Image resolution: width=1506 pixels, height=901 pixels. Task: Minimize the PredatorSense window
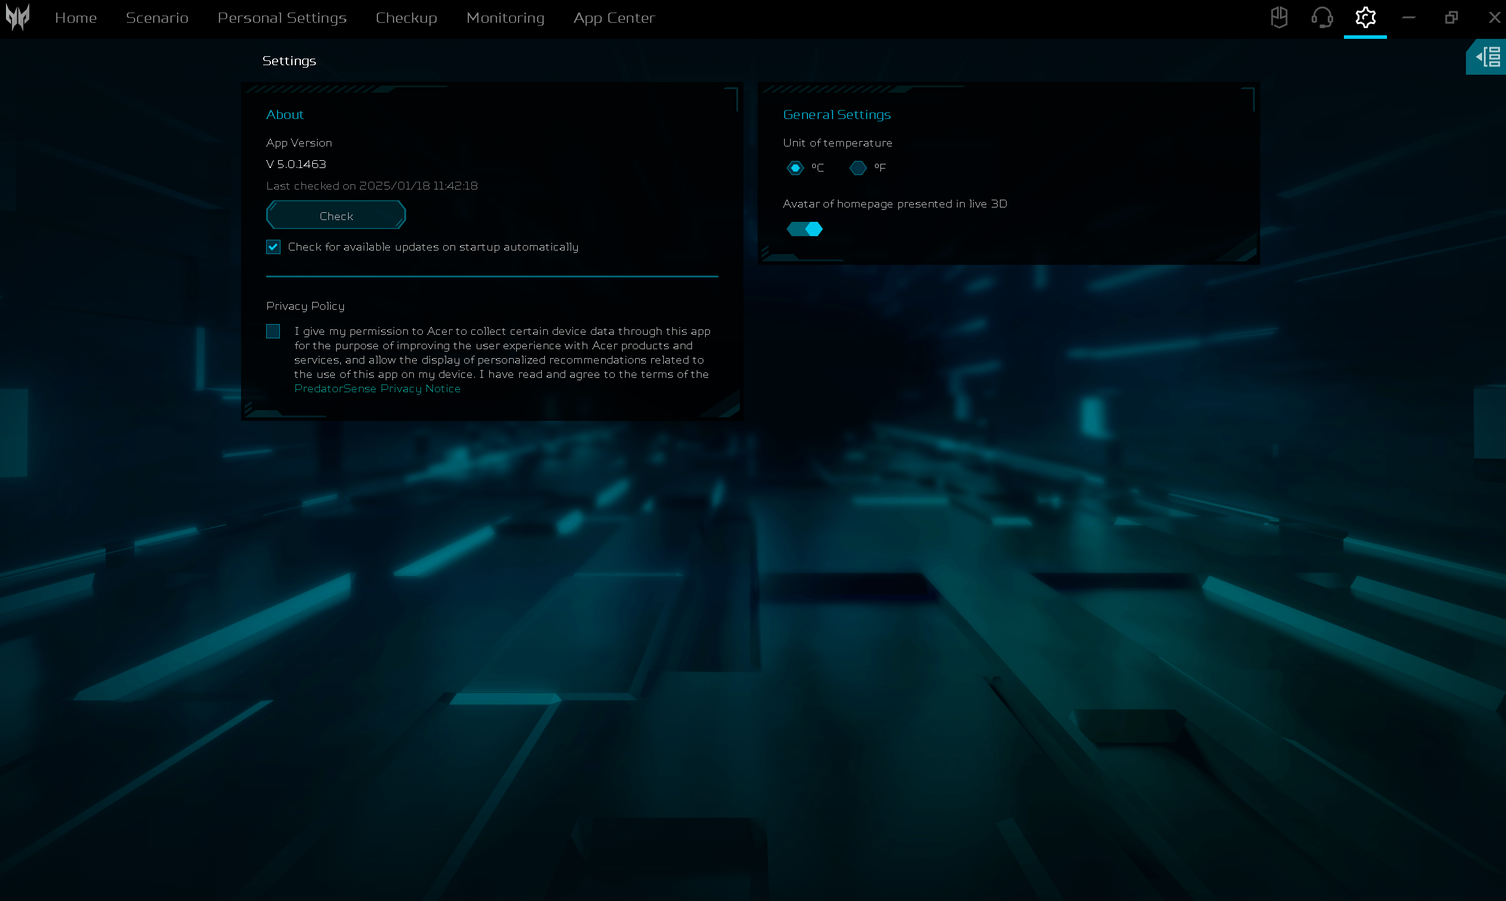pyautogui.click(x=1409, y=18)
